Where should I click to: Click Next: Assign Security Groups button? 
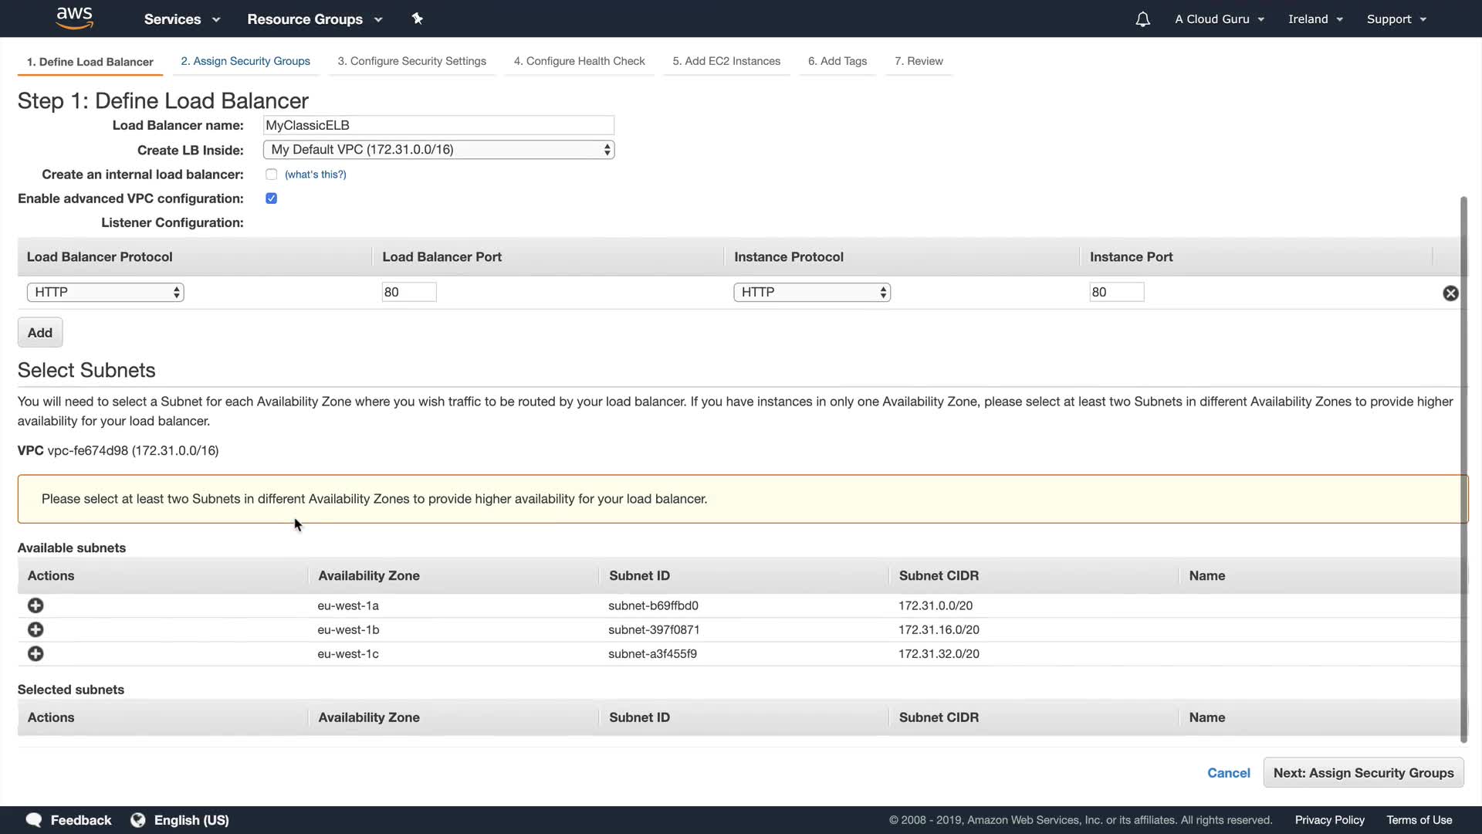coord(1362,773)
